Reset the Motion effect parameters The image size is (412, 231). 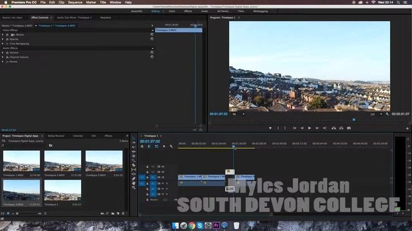click(152, 34)
